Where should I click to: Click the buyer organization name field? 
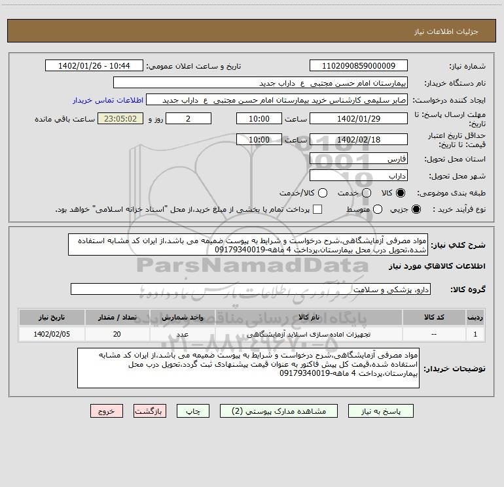click(x=261, y=82)
